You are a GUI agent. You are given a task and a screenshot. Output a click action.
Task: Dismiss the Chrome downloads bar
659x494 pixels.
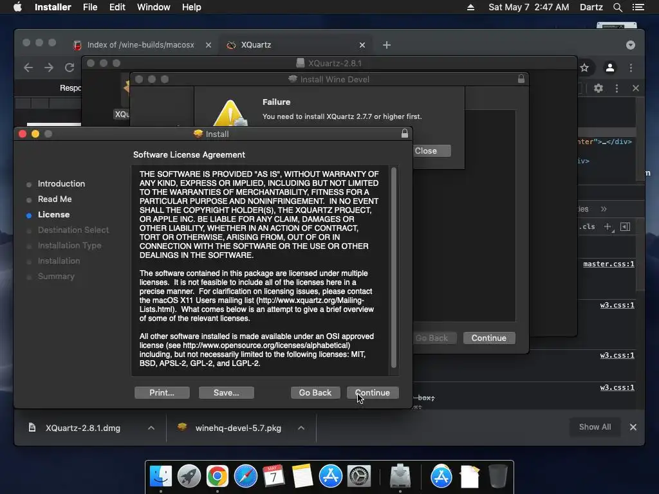633,427
